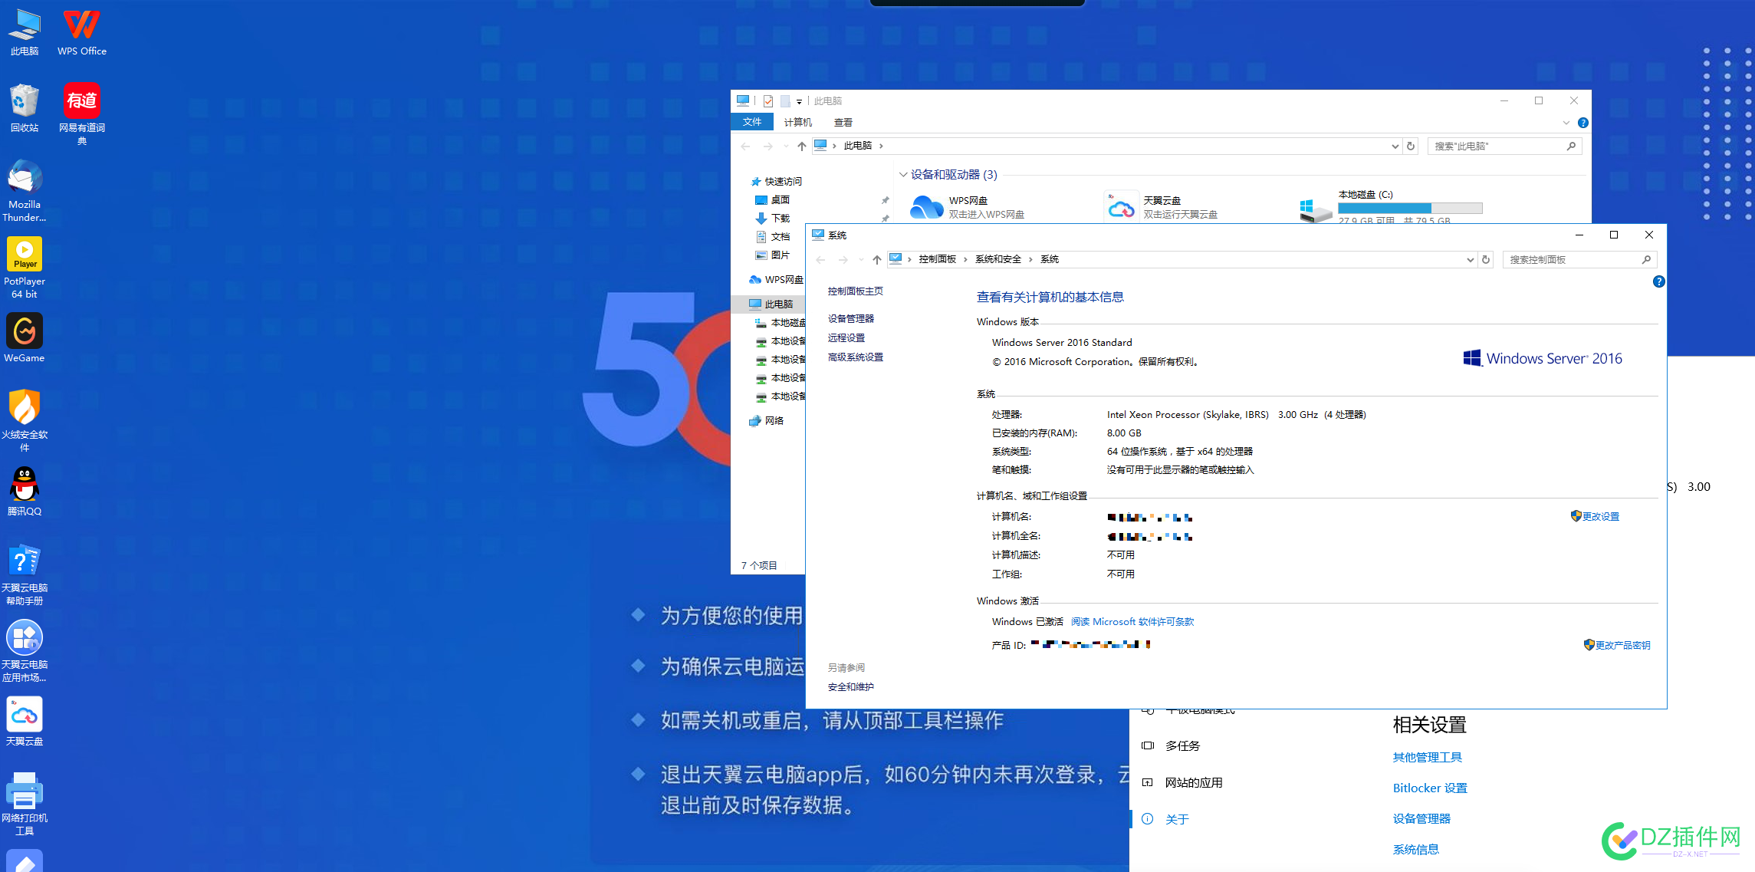Open 天翼云电脑帮助手册 desktop icon

click(x=25, y=574)
